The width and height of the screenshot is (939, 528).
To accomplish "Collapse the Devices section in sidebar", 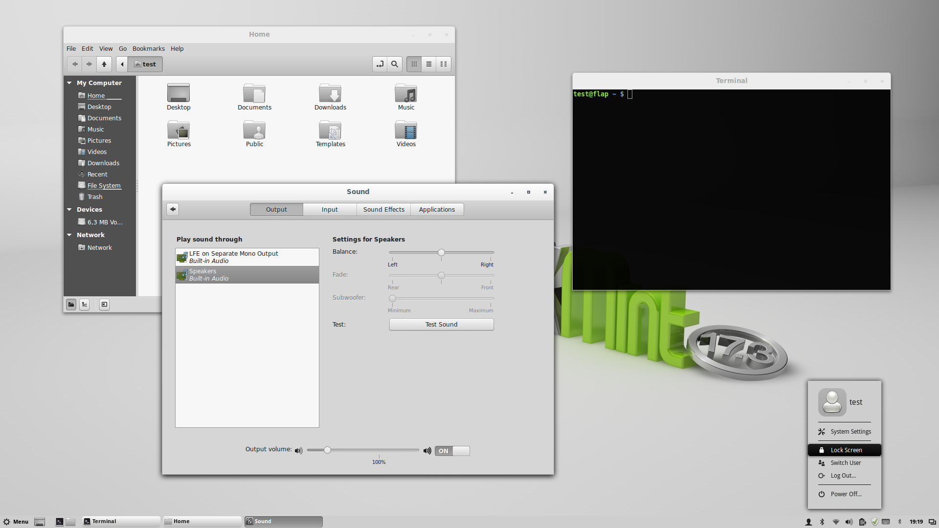I will tap(69, 209).
